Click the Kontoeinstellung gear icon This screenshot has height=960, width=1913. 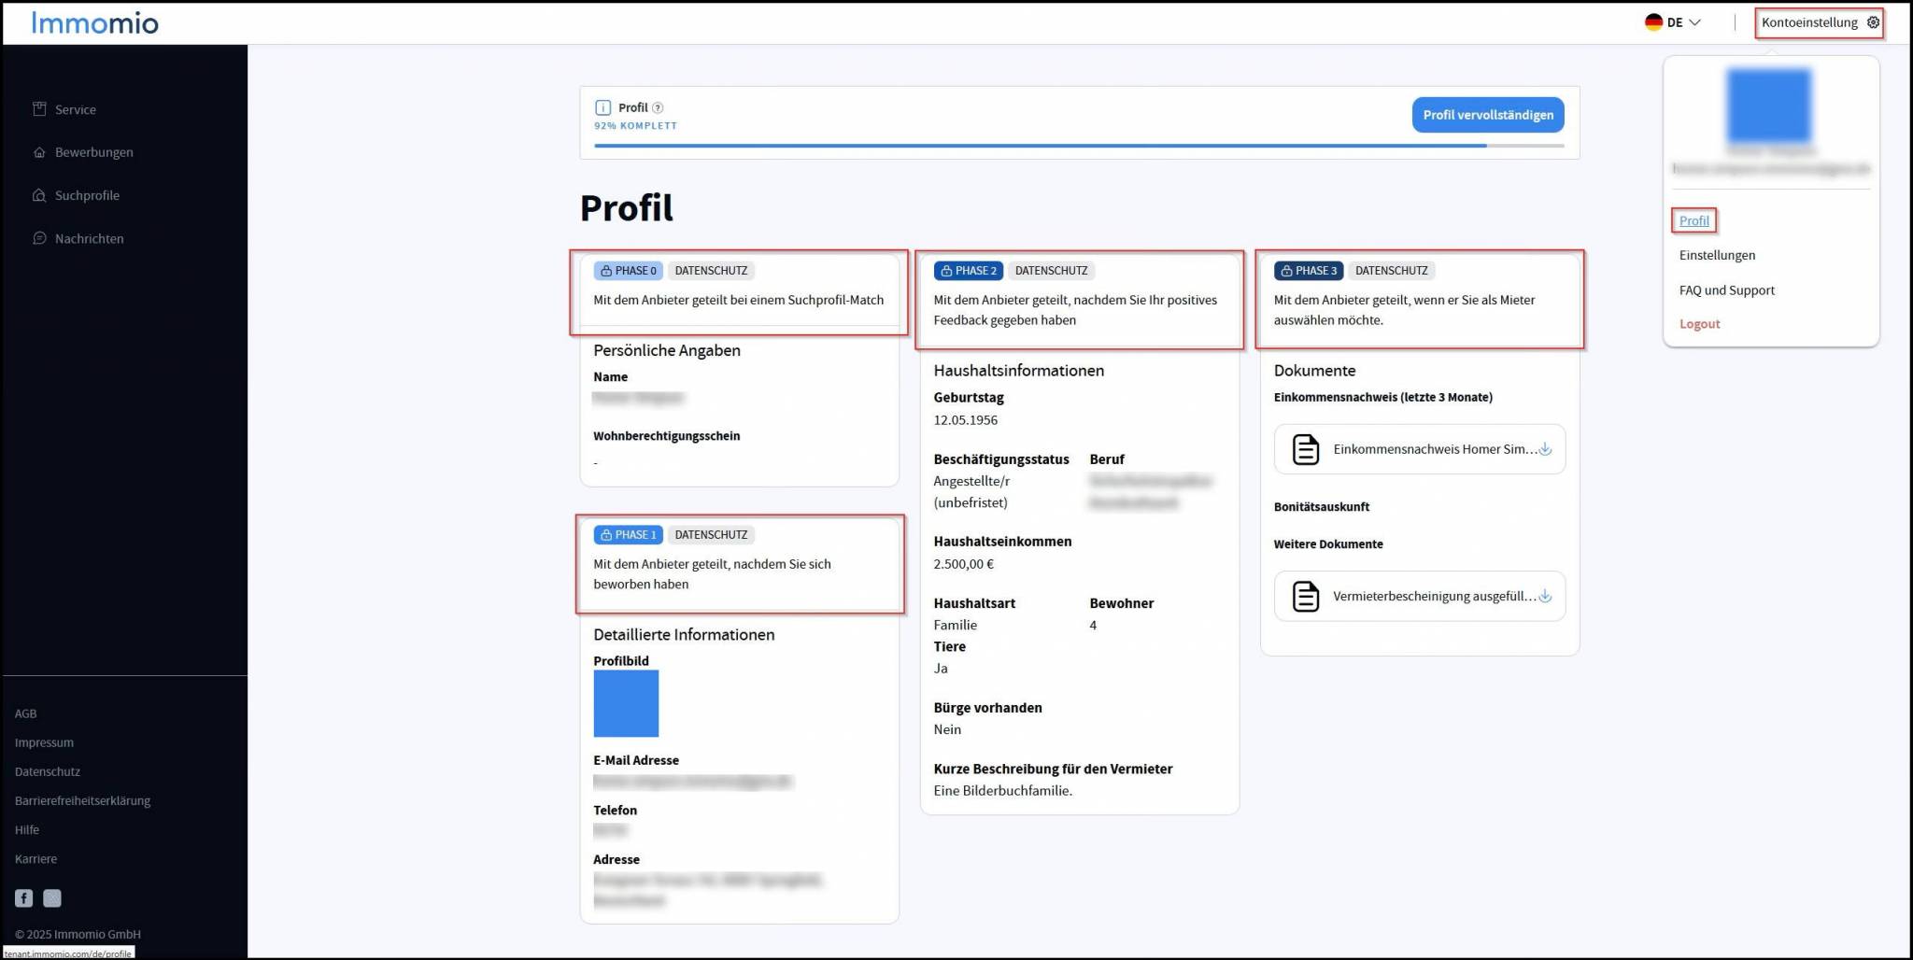click(x=1873, y=22)
